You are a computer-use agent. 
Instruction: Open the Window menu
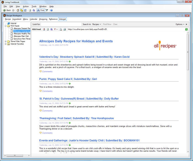click(43, 6)
